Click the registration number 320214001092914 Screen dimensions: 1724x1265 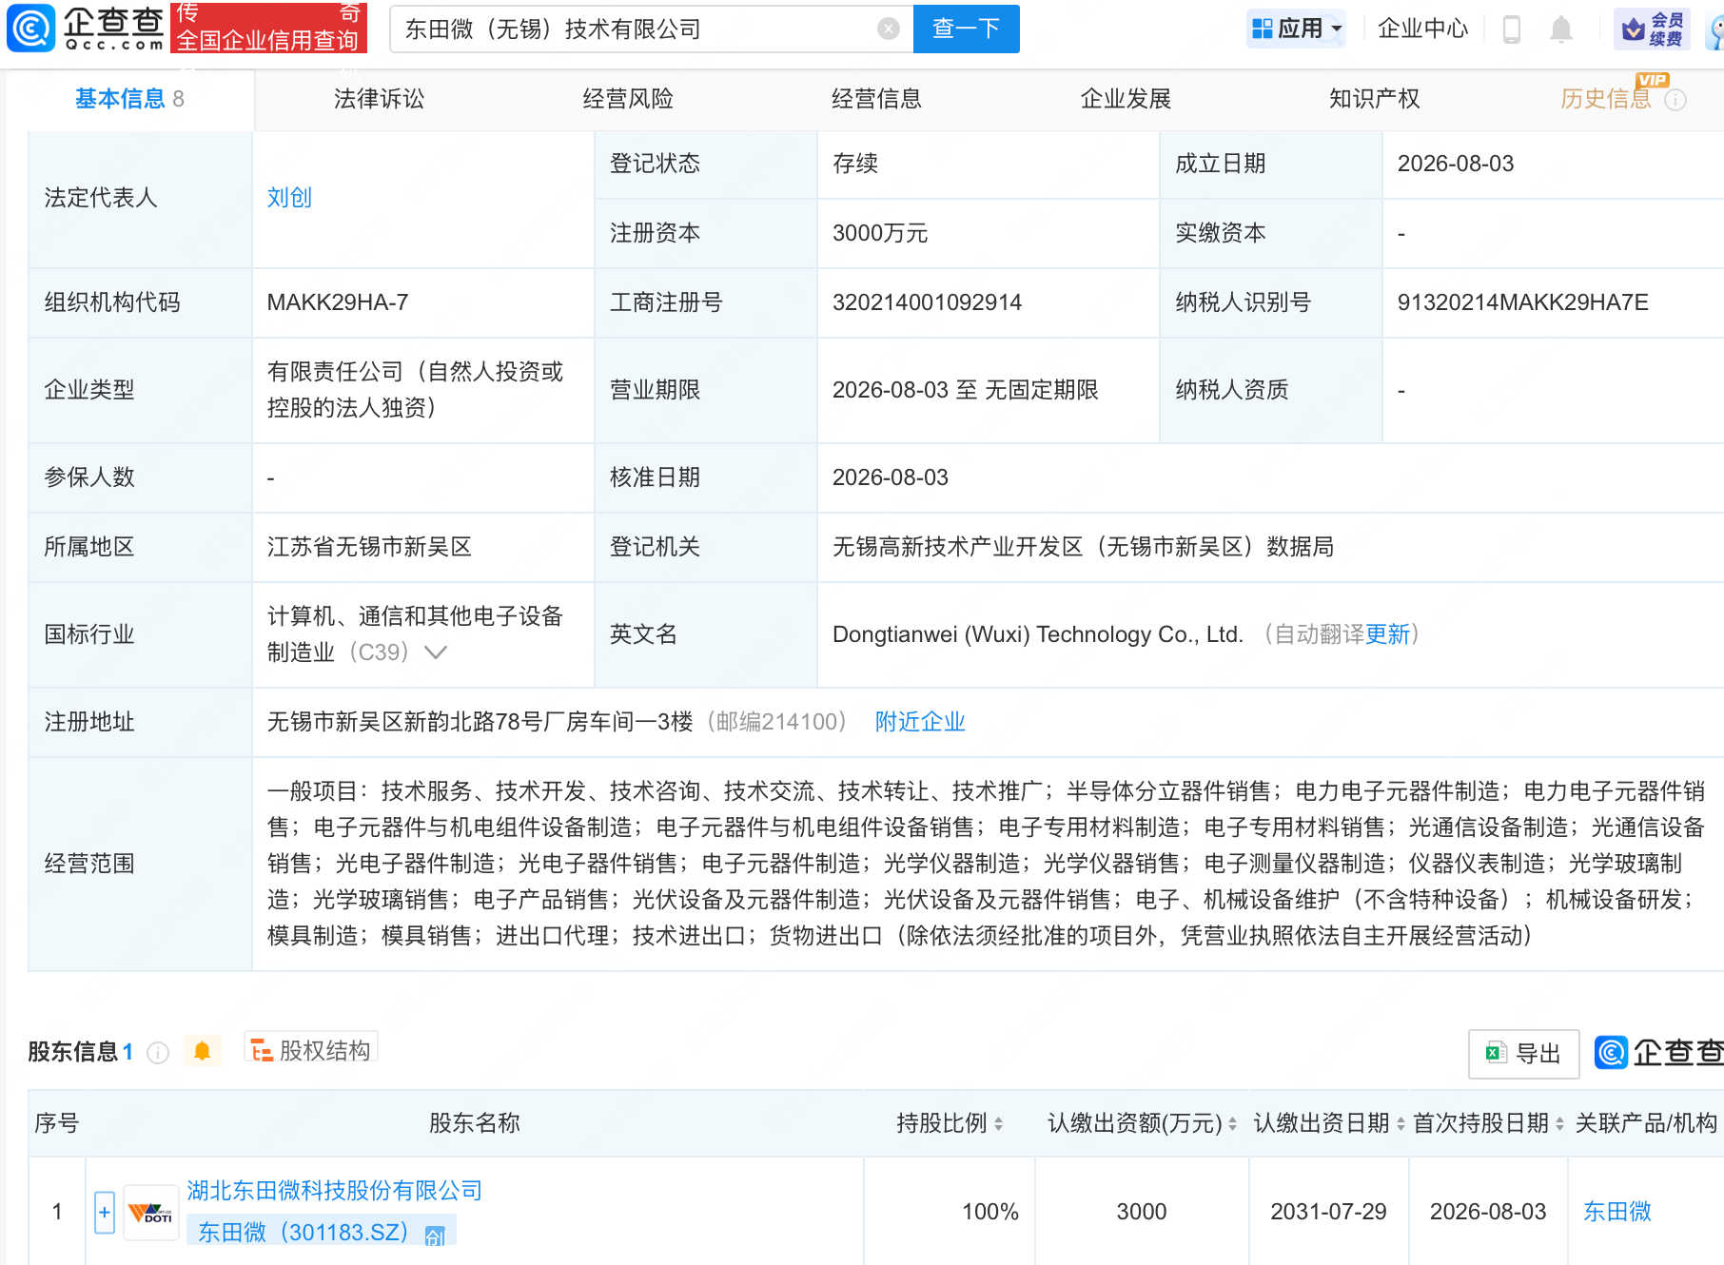927,302
